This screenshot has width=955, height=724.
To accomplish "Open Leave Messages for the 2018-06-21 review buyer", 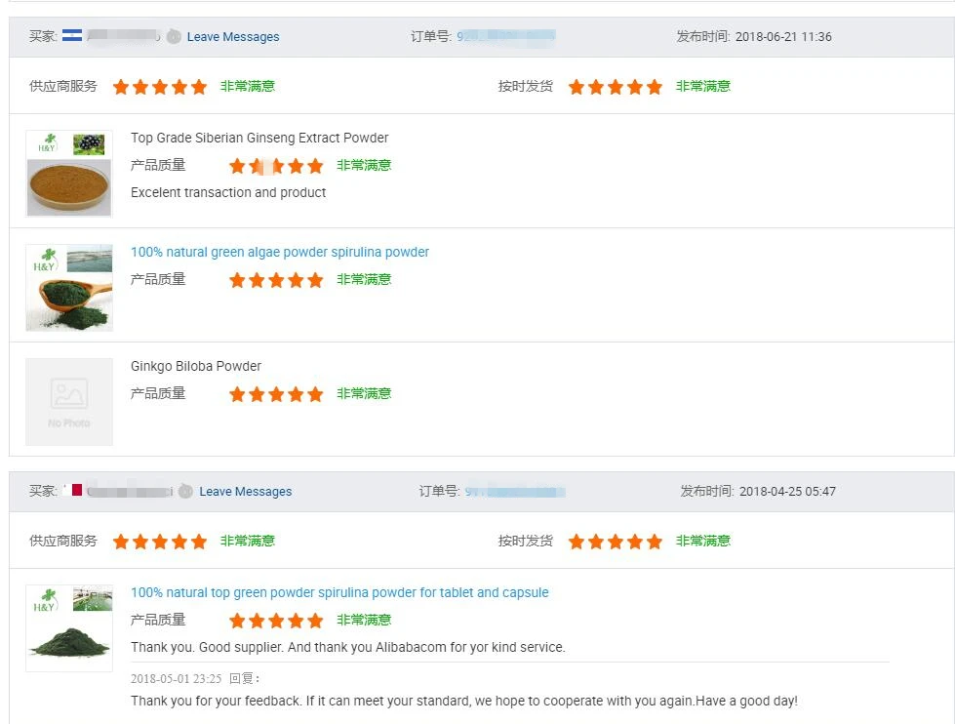I will click(233, 37).
